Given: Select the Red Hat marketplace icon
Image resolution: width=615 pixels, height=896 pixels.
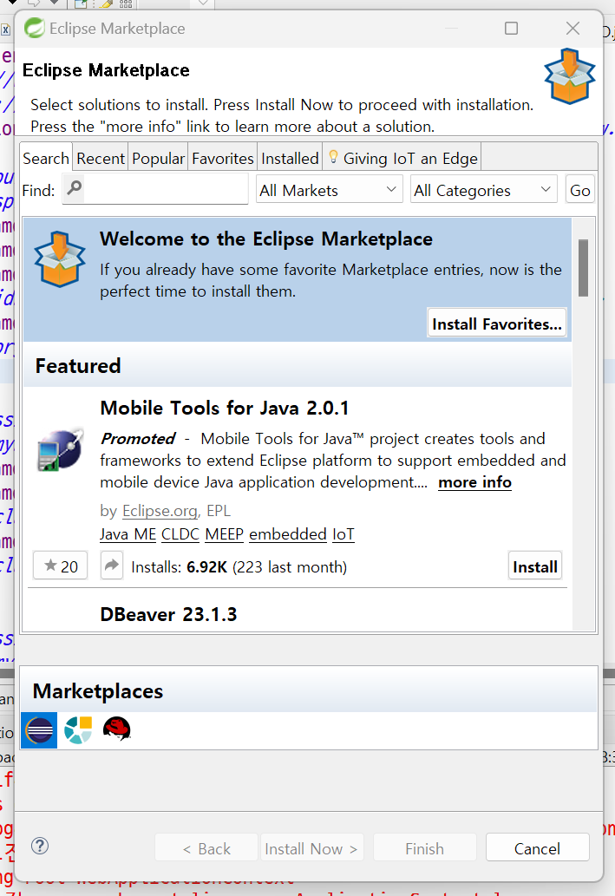Looking at the screenshot, I should coord(116,729).
